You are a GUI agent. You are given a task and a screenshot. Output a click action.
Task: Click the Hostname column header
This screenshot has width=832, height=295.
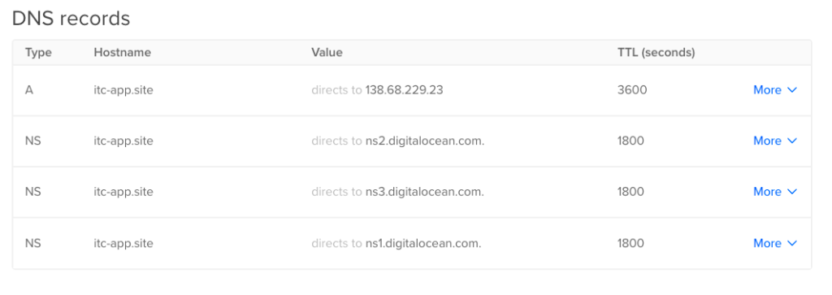[x=122, y=53]
